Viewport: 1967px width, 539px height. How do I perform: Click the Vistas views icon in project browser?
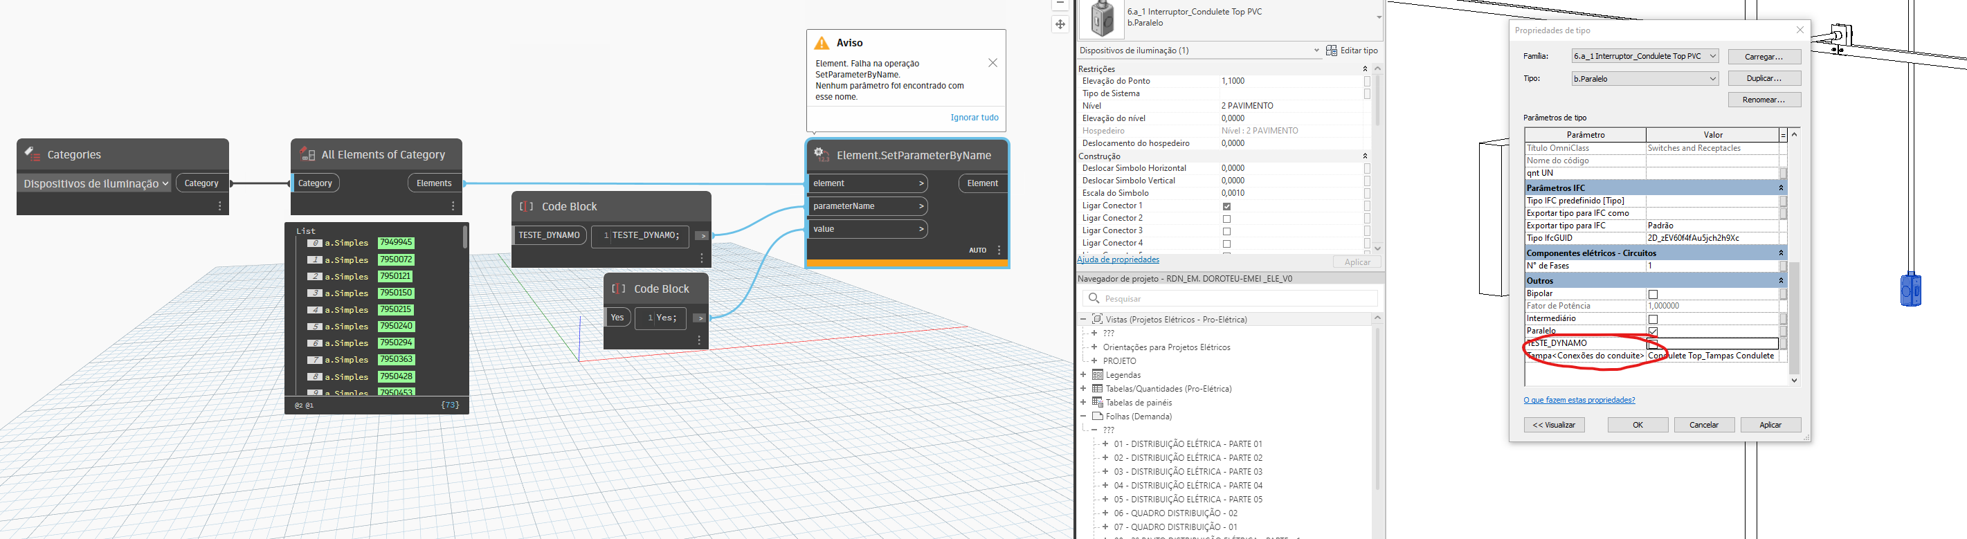1097,319
